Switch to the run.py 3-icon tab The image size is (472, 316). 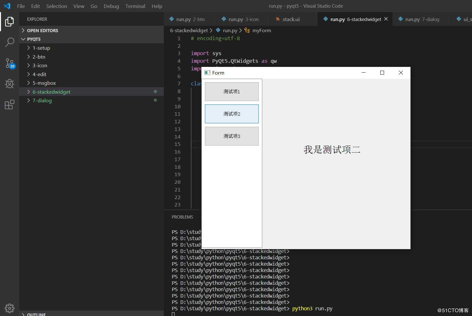tap(243, 19)
